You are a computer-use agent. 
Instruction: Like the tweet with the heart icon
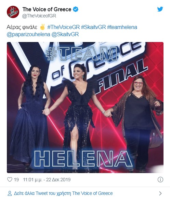click(10, 180)
